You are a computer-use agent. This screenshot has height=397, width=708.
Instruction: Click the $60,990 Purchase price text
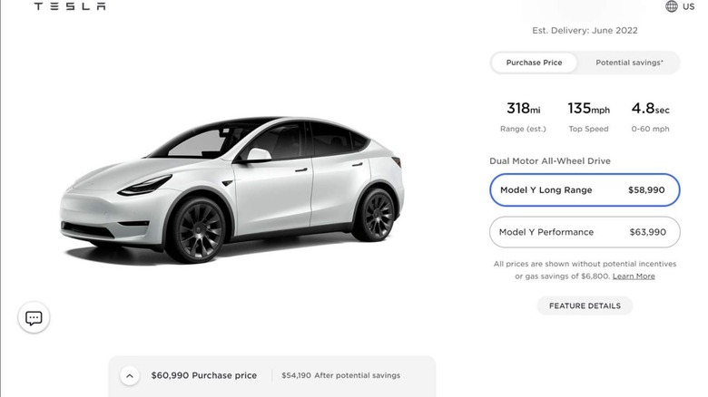[x=204, y=375]
